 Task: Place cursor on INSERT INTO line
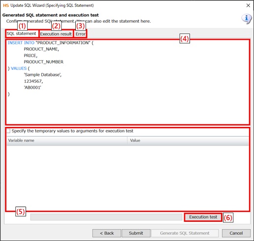pos(51,43)
